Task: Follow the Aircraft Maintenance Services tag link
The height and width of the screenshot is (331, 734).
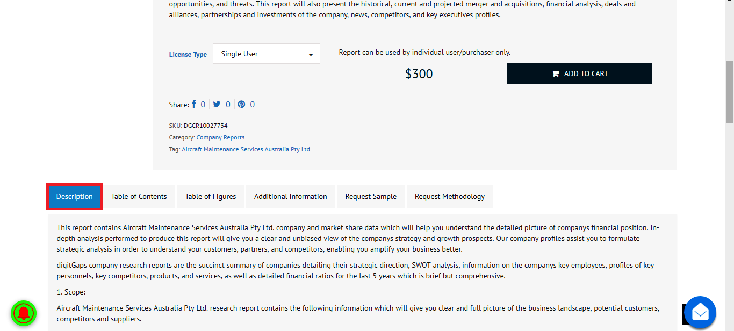Action: coord(247,149)
